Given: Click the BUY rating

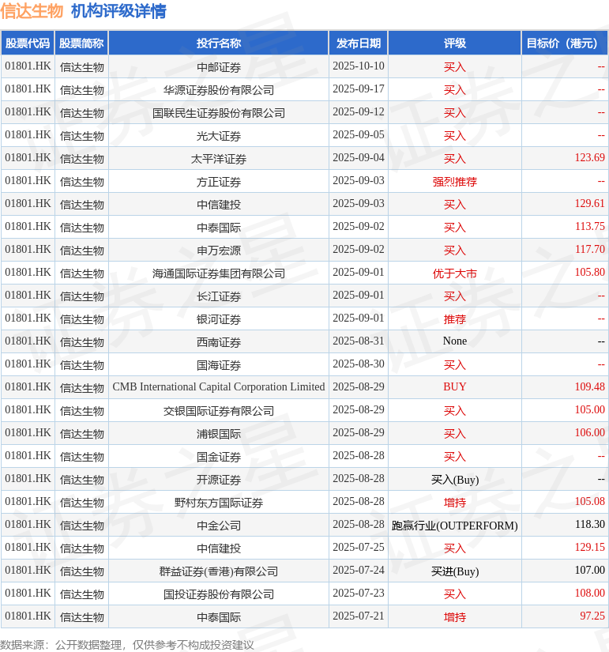Looking at the screenshot, I should (455, 386).
